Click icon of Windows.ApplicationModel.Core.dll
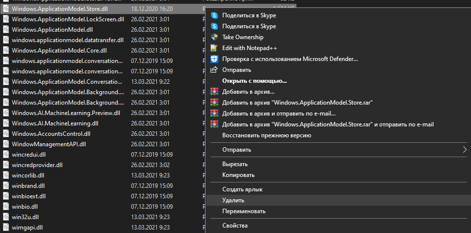The height and width of the screenshot is (233, 471). coord(5,51)
